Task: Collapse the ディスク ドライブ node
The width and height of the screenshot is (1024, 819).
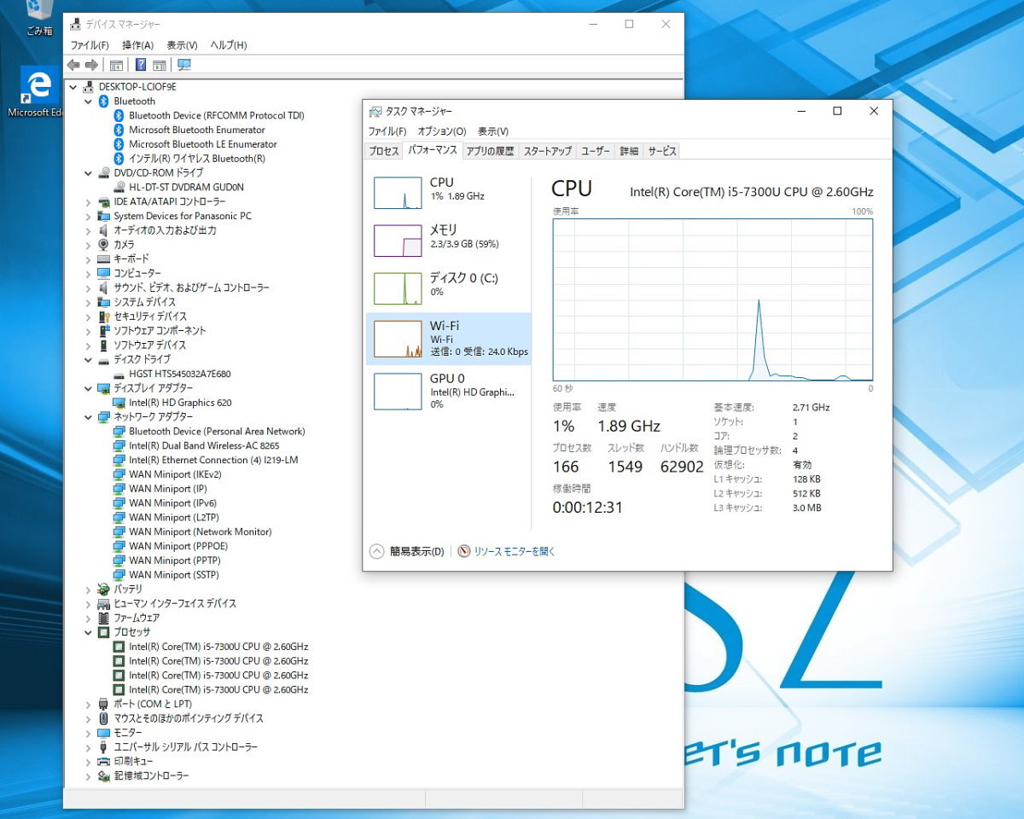Action: (x=88, y=359)
